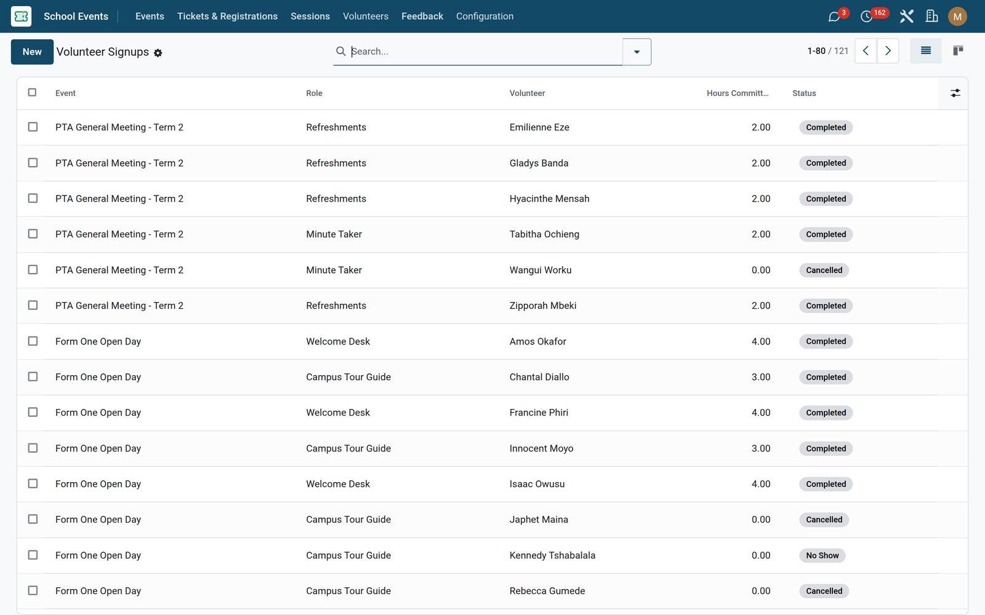Click Japhet Maina's Cancelled status badge
This screenshot has width=985, height=615.
(x=824, y=520)
